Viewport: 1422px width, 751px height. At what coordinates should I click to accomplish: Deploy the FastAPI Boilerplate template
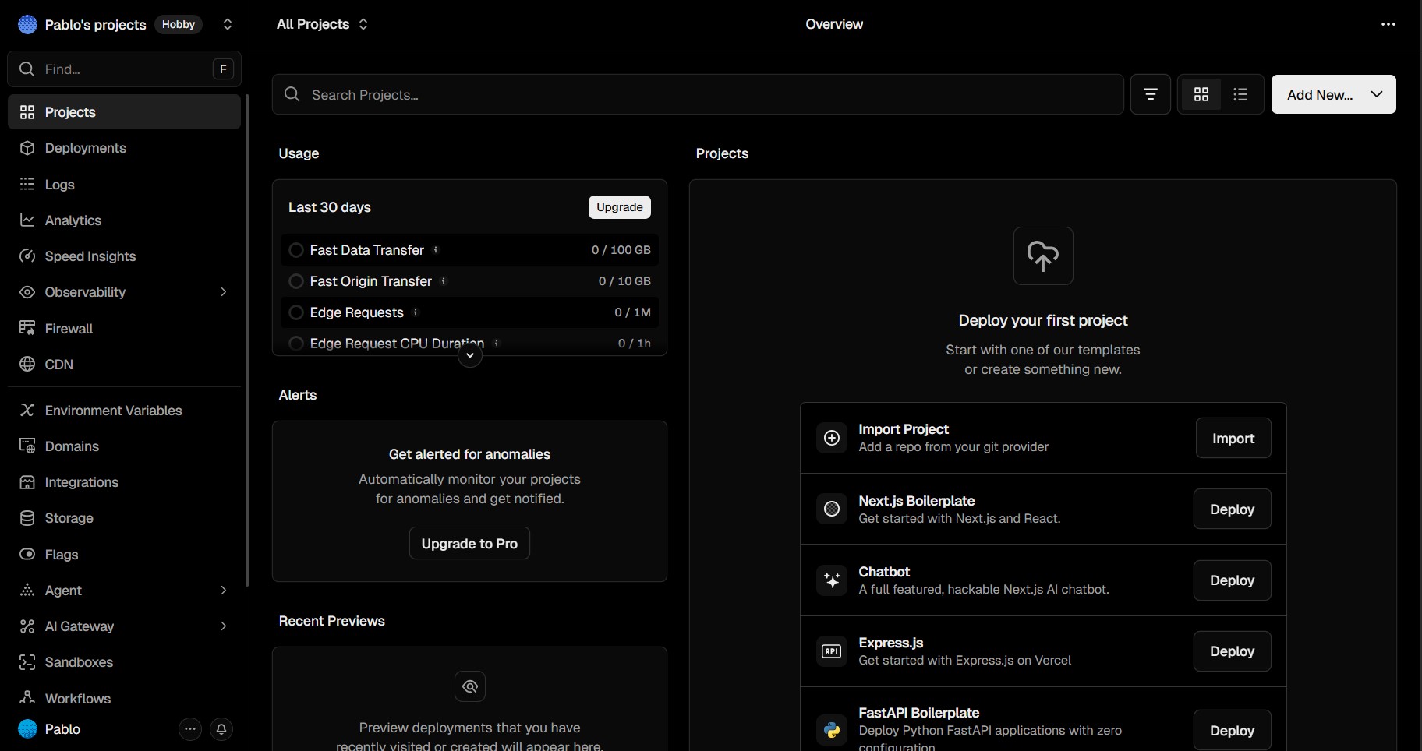click(1232, 731)
